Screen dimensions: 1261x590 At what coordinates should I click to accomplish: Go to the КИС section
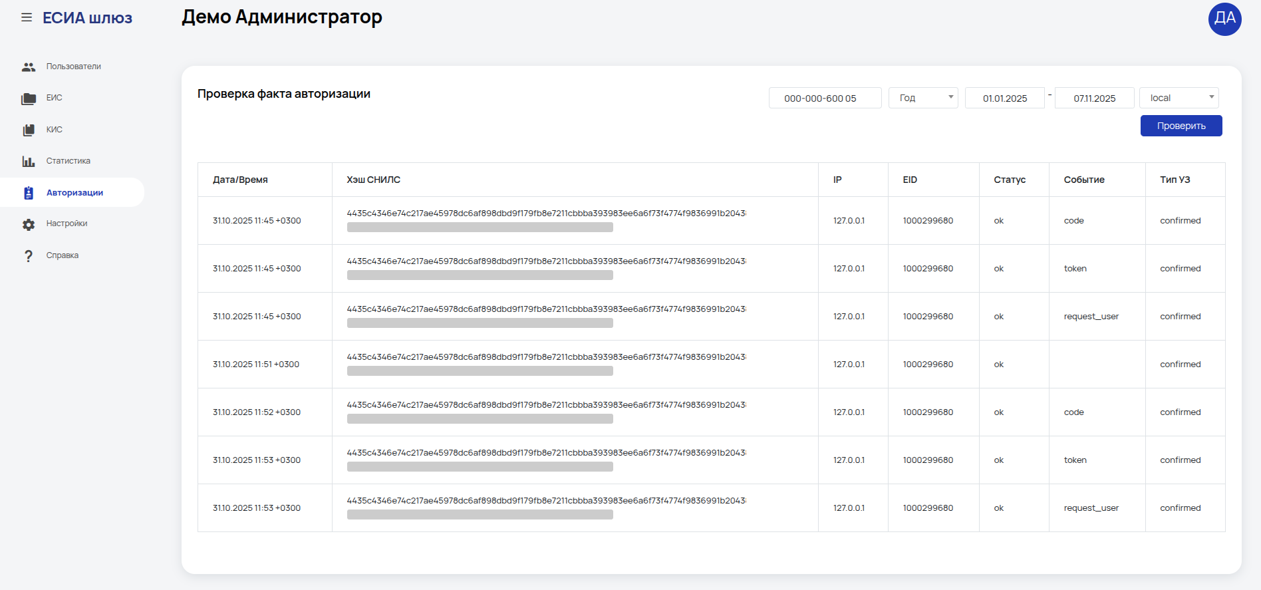click(x=54, y=130)
